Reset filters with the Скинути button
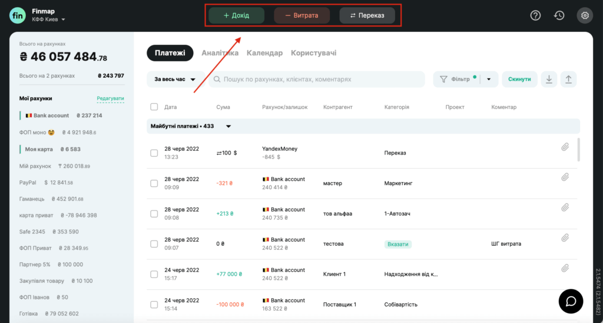The image size is (603, 323). click(x=519, y=80)
